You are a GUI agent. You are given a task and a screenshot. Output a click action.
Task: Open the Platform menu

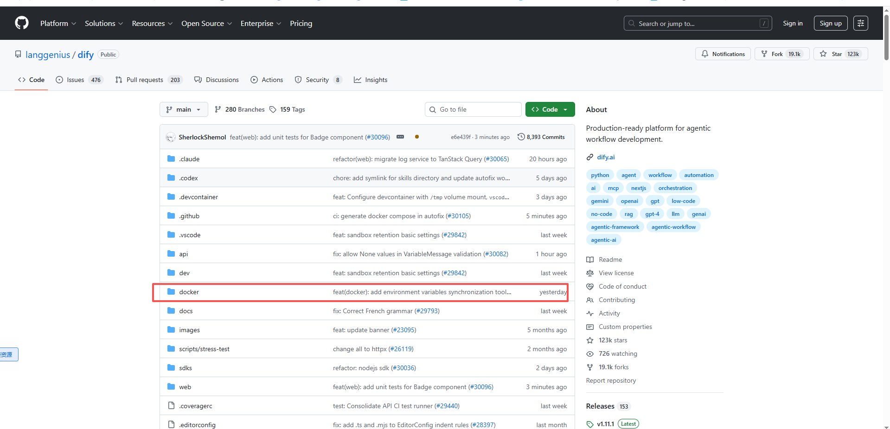(58, 24)
